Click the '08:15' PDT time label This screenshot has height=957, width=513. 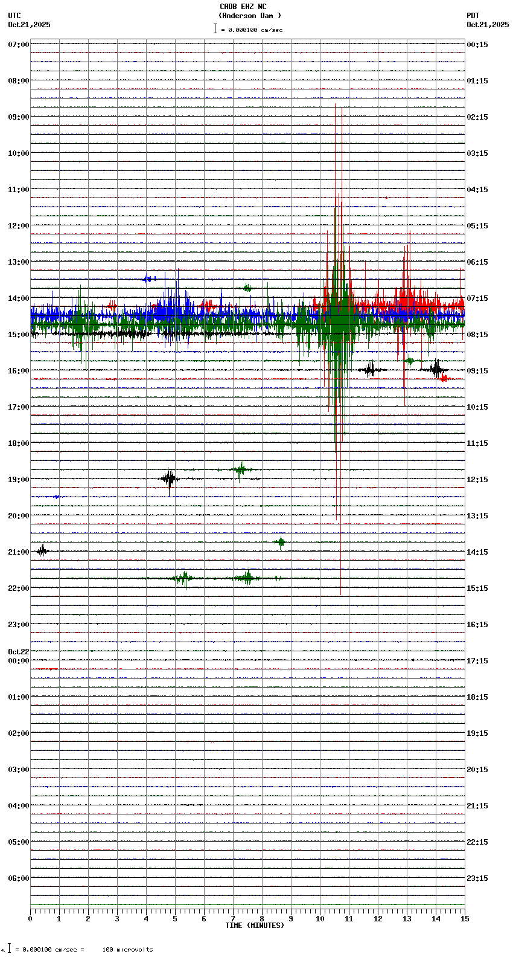pyautogui.click(x=477, y=335)
